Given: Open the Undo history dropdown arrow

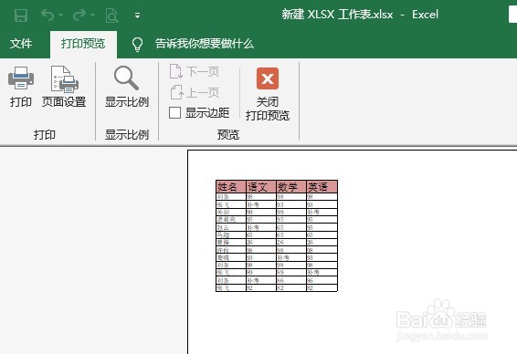Looking at the screenshot, I should click(60, 16).
